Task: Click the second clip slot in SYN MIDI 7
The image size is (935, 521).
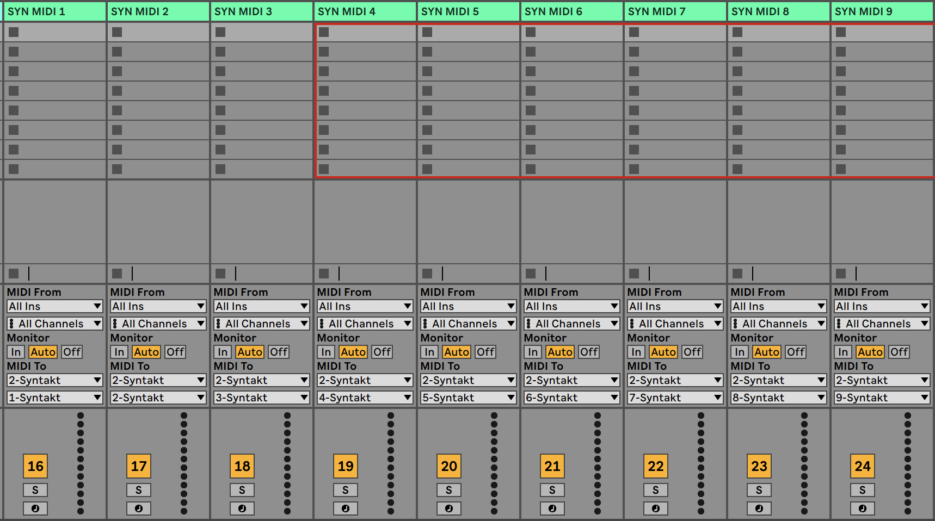Action: 675,52
